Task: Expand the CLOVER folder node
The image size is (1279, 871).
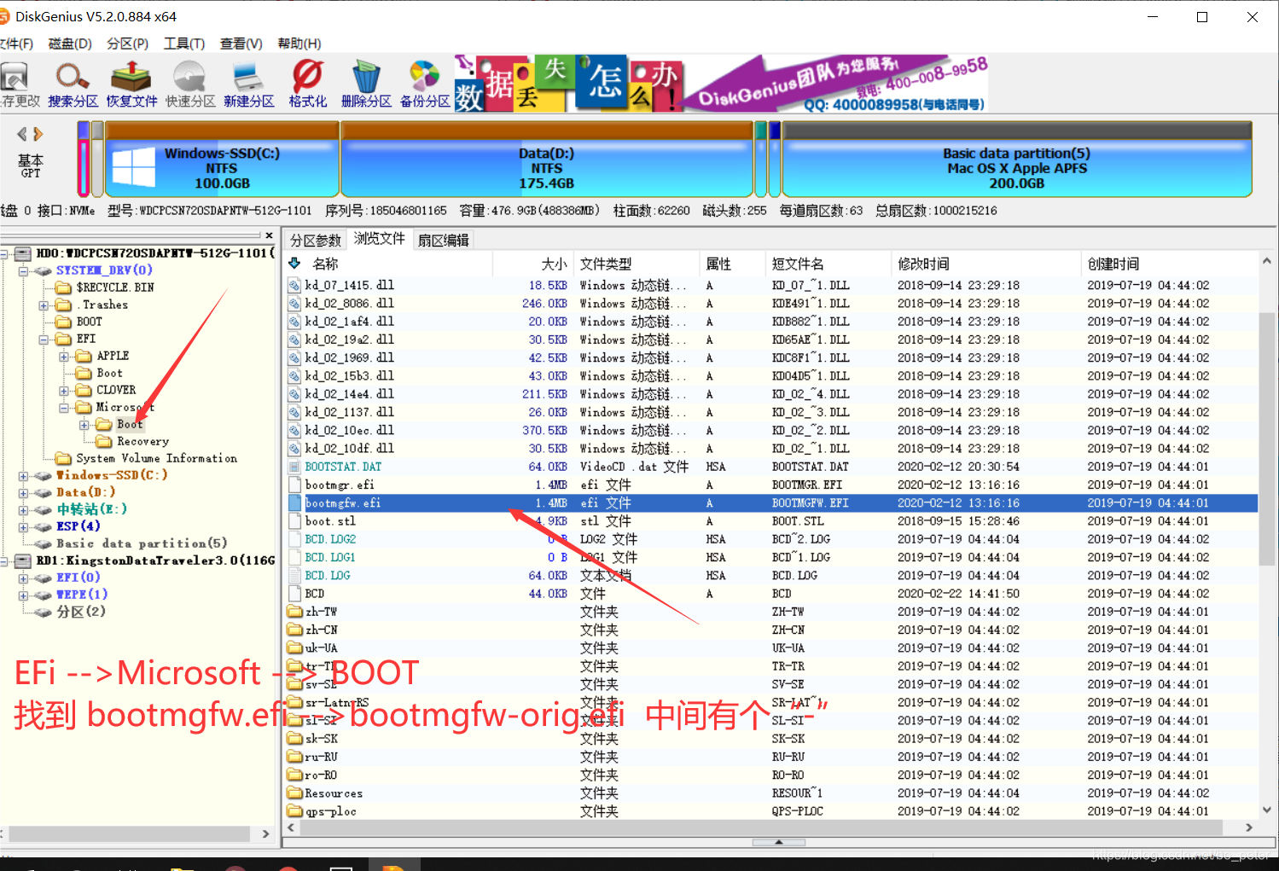Action: click(64, 390)
